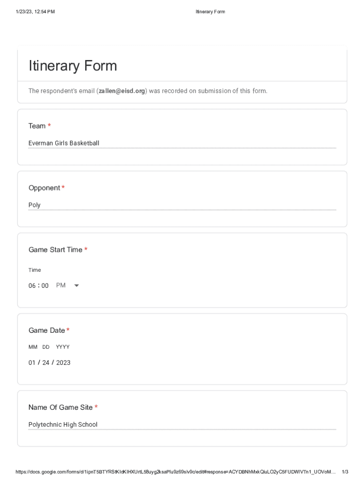Select the Opponent answer field containing Poly
This screenshot has width=364, height=484.
tap(182, 205)
